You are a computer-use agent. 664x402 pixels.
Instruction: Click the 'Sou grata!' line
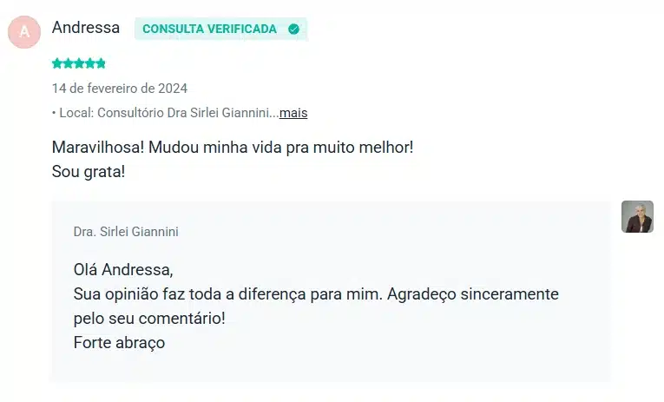89,172
